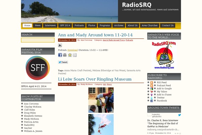This screenshot has height=135, width=202.
Task: Click the Twitter icon in subscribe list
Action: click(x=151, y=98)
